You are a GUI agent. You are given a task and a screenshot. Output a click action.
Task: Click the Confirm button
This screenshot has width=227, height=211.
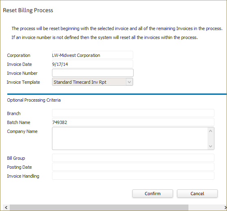pos(153,194)
